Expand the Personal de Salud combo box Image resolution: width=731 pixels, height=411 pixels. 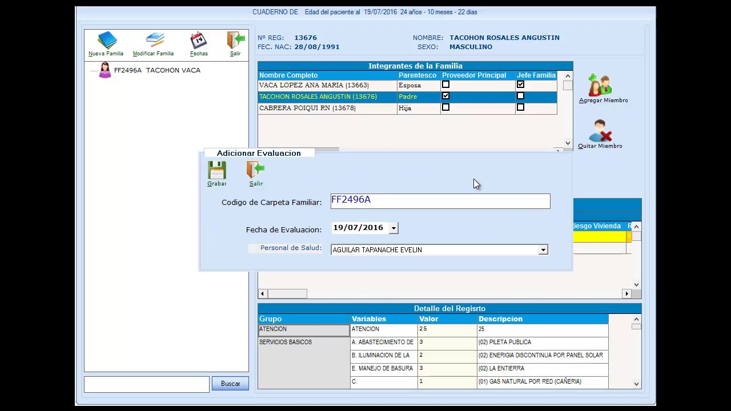coord(543,249)
